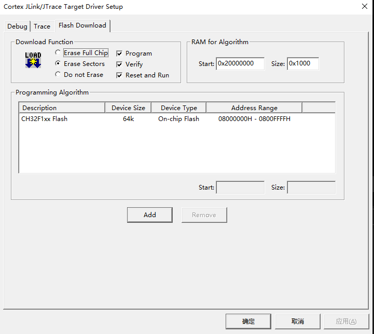
Task: Choose Do not Erase option
Action: [x=58, y=75]
